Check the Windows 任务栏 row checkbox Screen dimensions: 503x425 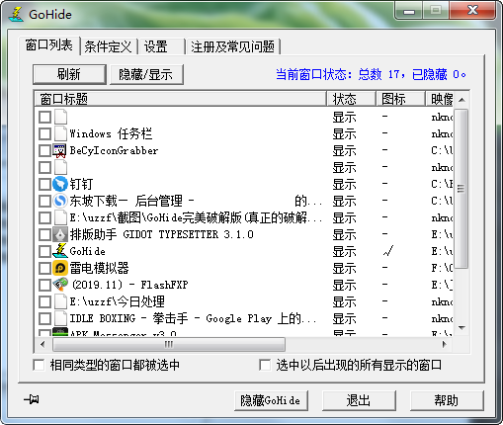pyautogui.click(x=44, y=134)
